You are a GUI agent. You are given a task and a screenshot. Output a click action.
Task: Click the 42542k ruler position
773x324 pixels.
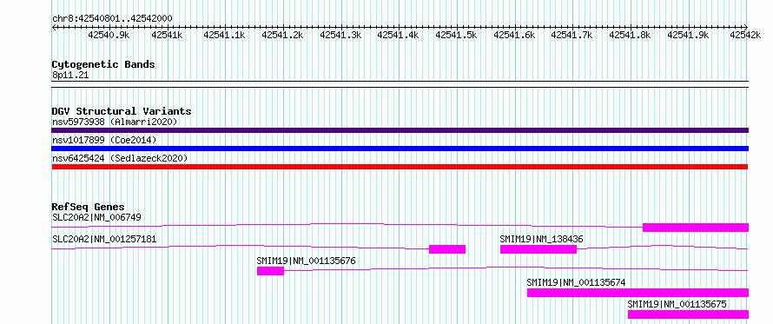coord(746,35)
